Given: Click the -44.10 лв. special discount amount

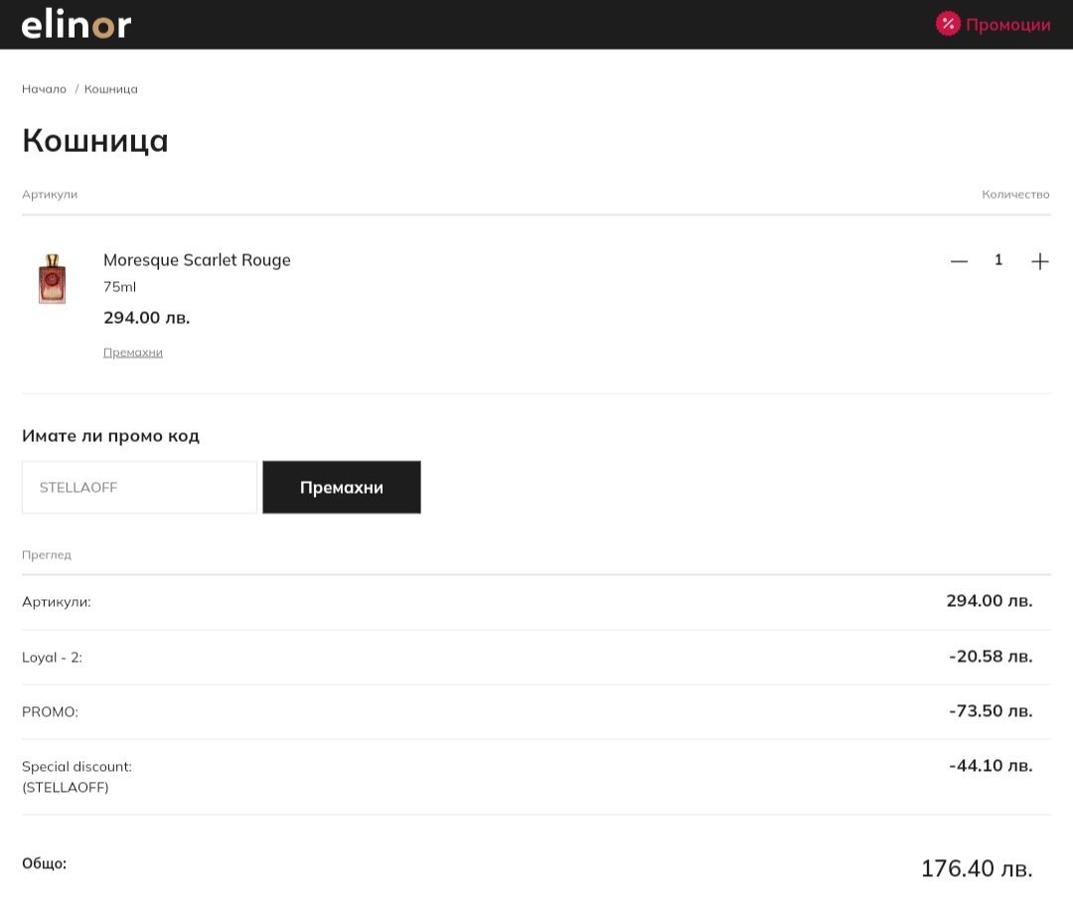Looking at the screenshot, I should [990, 766].
